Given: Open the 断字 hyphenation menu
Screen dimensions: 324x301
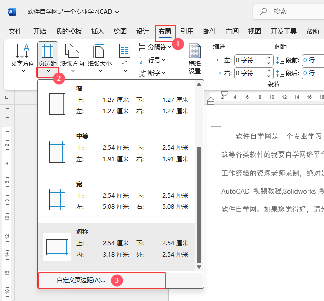Looking at the screenshot, I should [152, 73].
